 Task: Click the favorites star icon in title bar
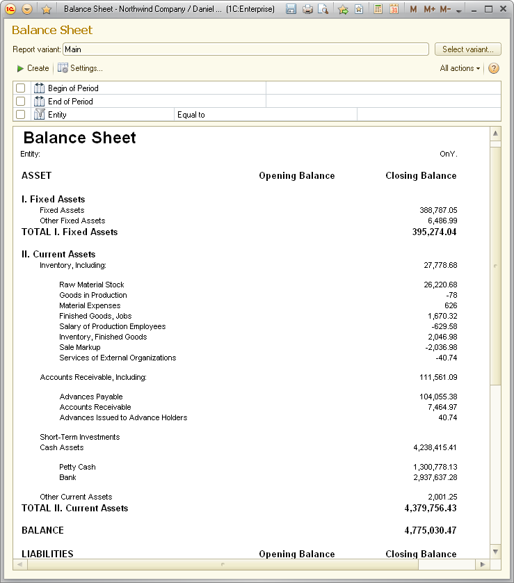click(x=46, y=9)
